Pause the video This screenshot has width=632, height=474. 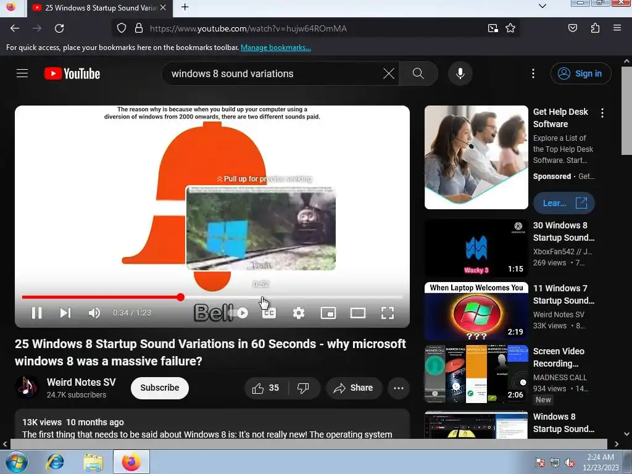[x=36, y=313]
